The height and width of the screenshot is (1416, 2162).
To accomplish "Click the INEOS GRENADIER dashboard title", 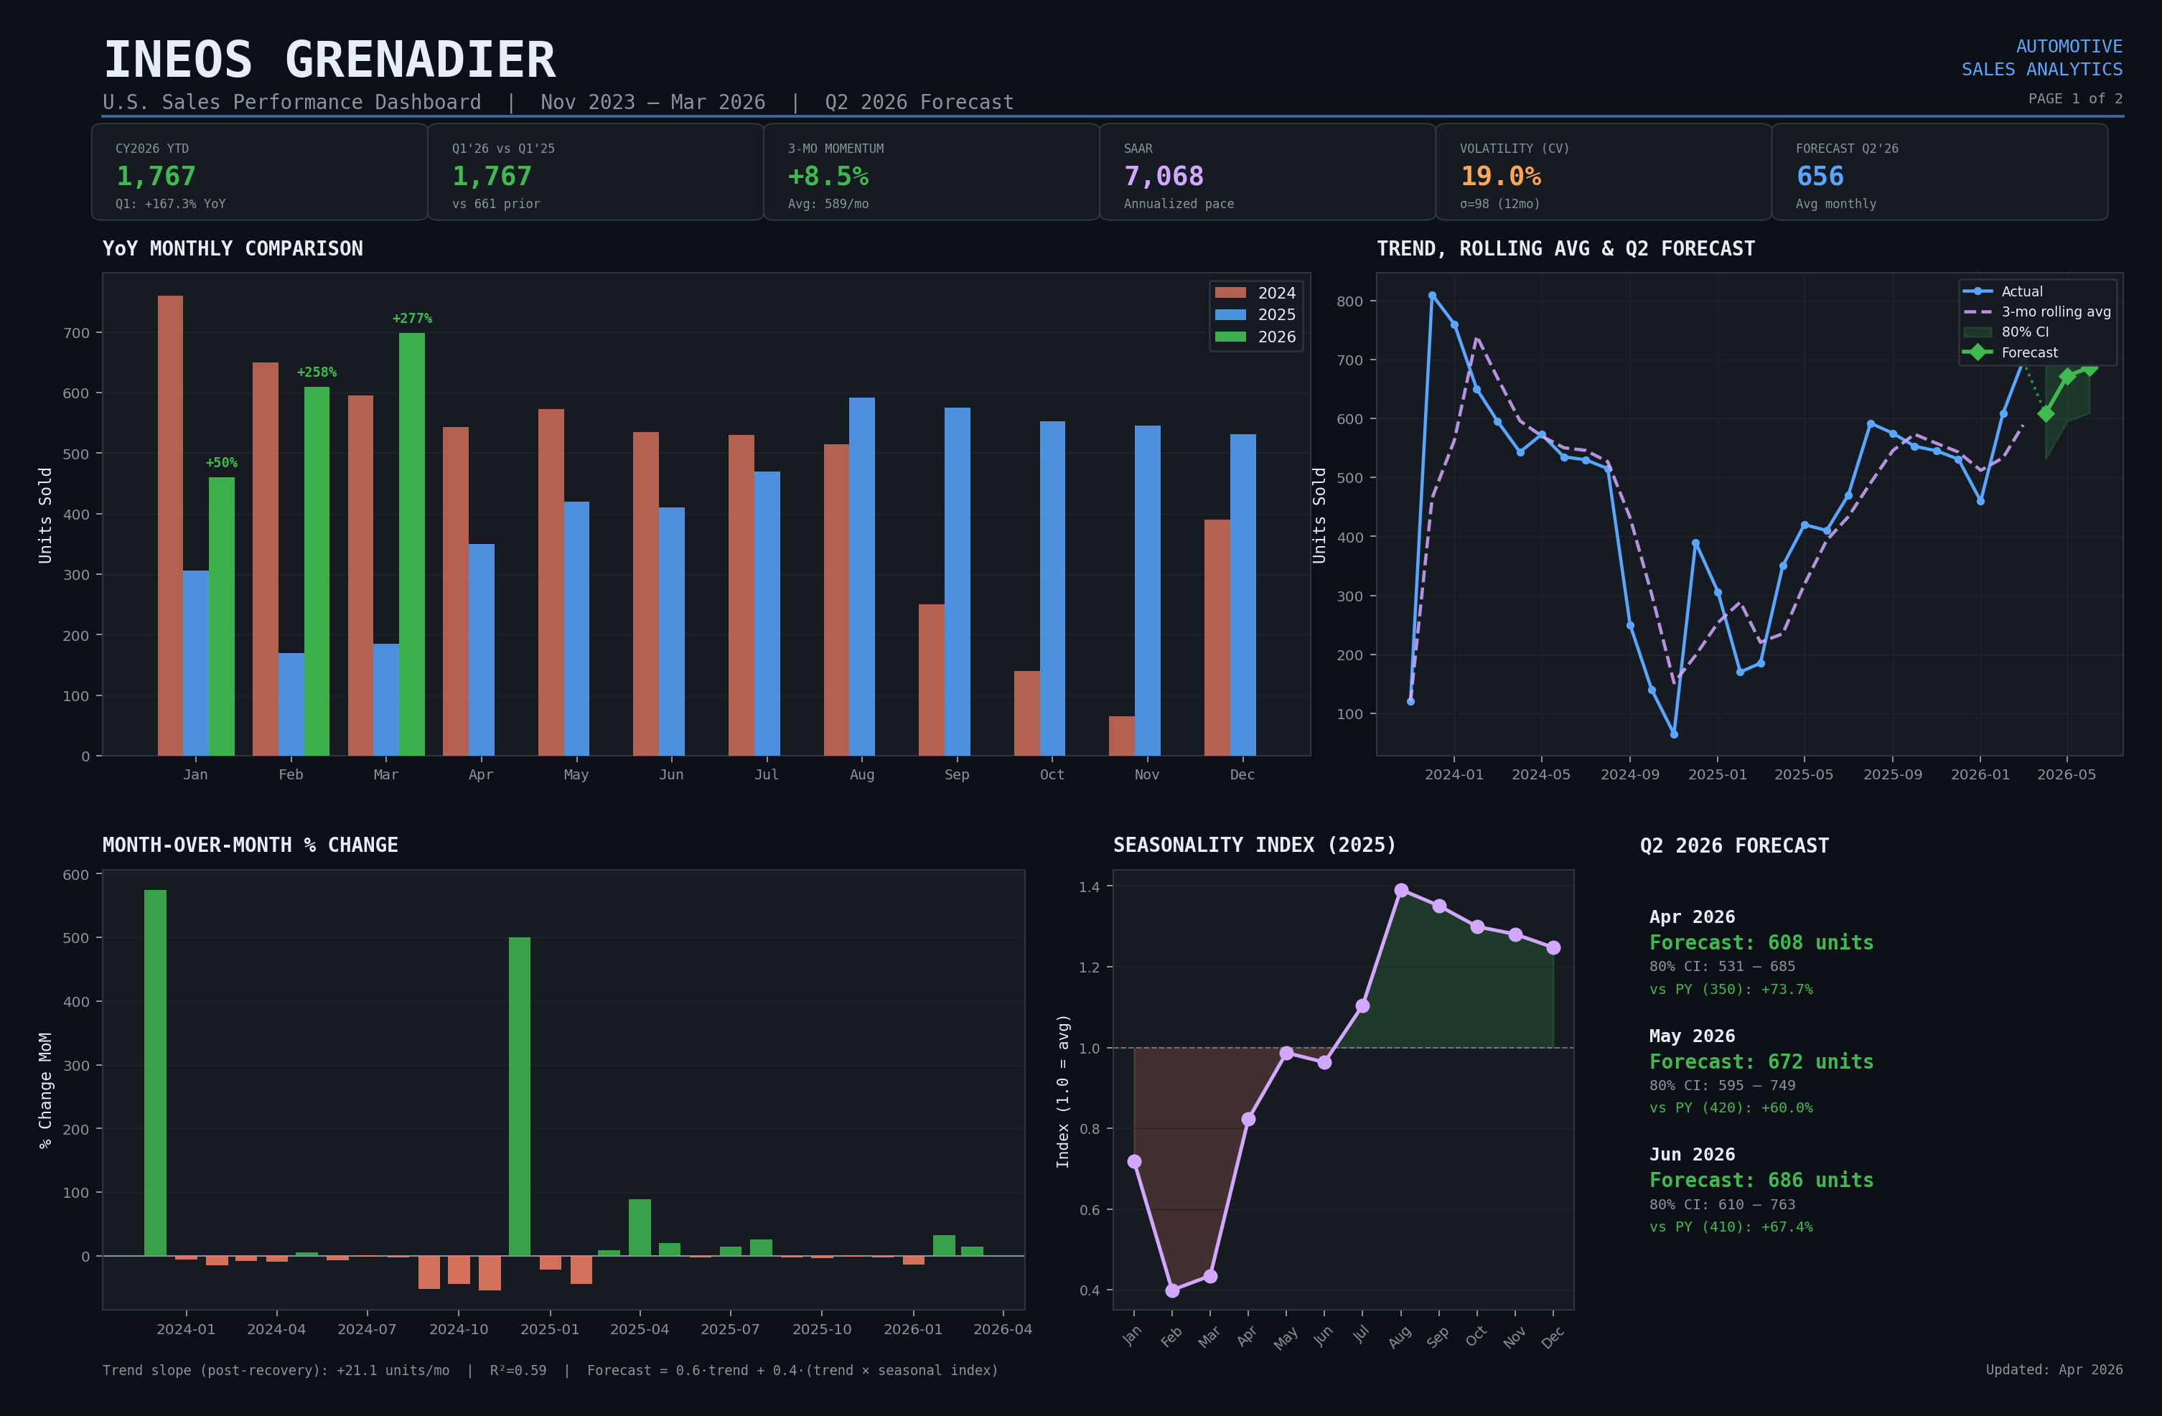I will click(x=329, y=60).
